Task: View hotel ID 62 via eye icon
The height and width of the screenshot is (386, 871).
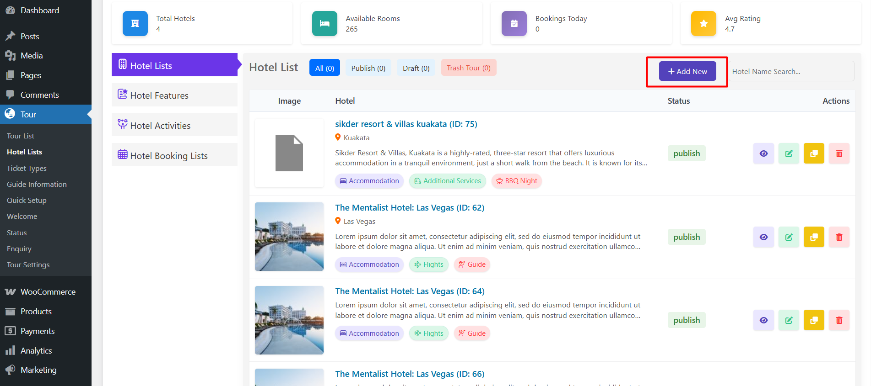Action: pos(763,237)
